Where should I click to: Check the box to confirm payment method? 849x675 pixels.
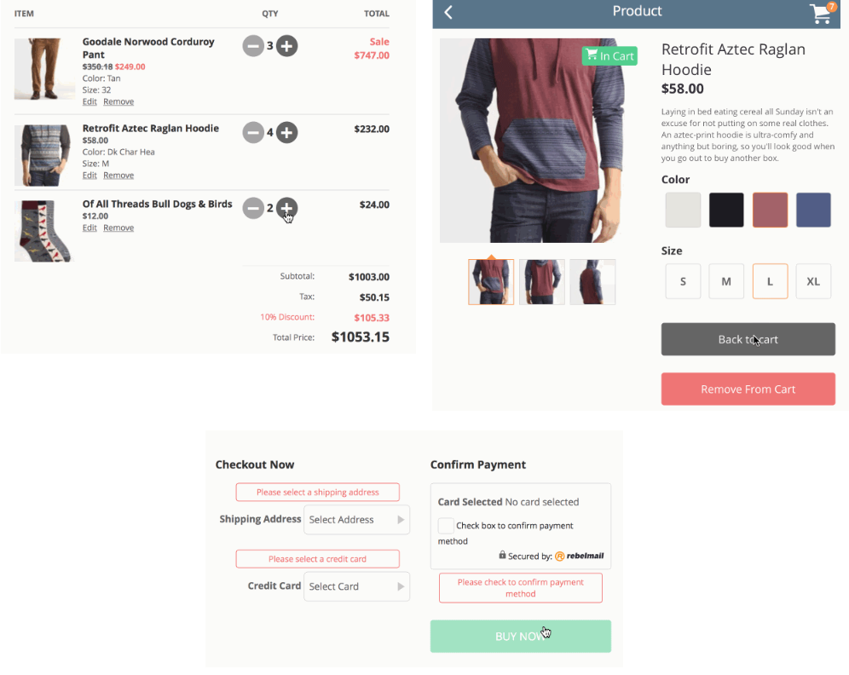tap(446, 526)
